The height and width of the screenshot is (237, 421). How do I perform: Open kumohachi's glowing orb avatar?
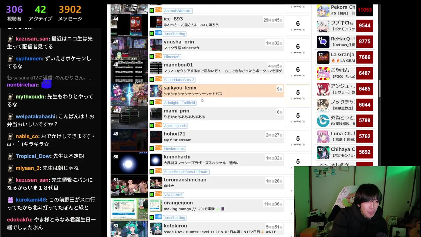pos(156,160)
